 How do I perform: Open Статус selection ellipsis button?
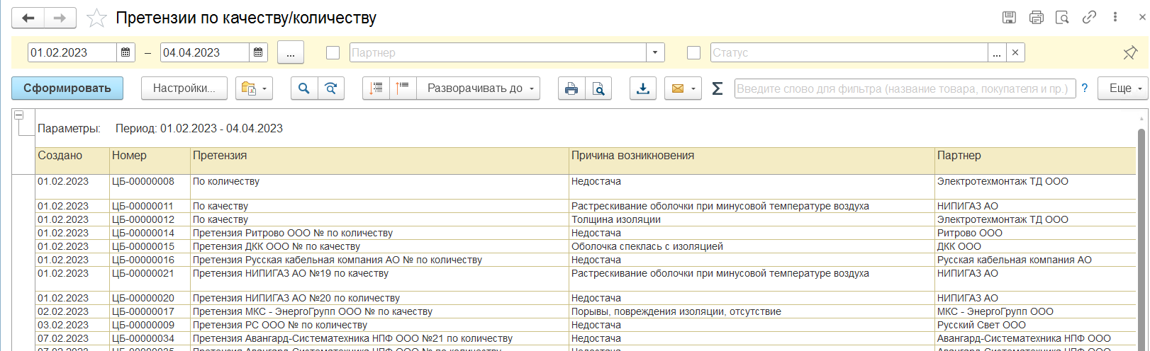point(997,52)
